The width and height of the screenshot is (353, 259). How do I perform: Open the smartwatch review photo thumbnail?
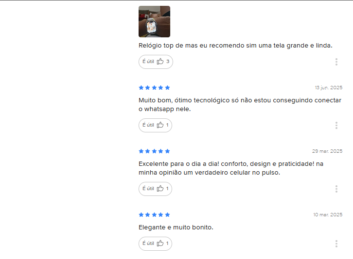[x=154, y=21]
